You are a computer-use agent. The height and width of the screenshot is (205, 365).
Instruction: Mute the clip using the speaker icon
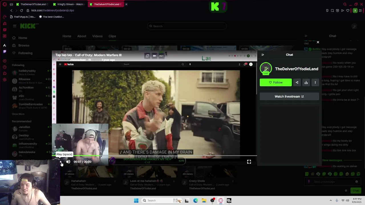(x=68, y=162)
